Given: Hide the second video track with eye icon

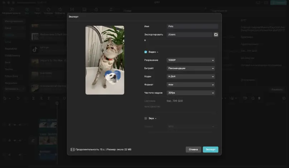Looking at the screenshot, I should (15, 140).
